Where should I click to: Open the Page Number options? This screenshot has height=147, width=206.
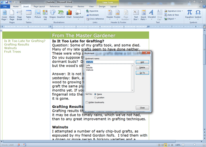pos(126,15)
